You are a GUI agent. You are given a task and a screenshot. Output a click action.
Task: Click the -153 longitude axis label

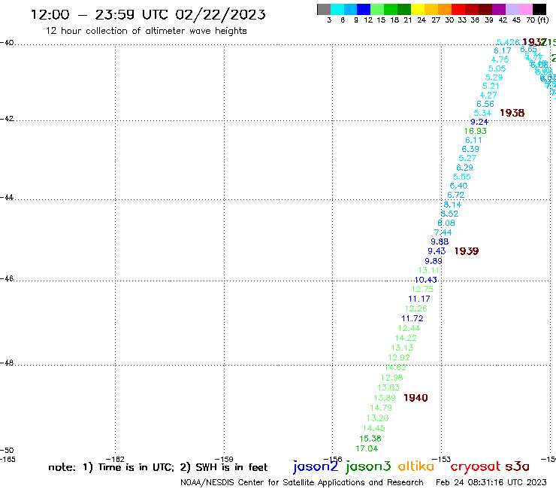coord(442,460)
